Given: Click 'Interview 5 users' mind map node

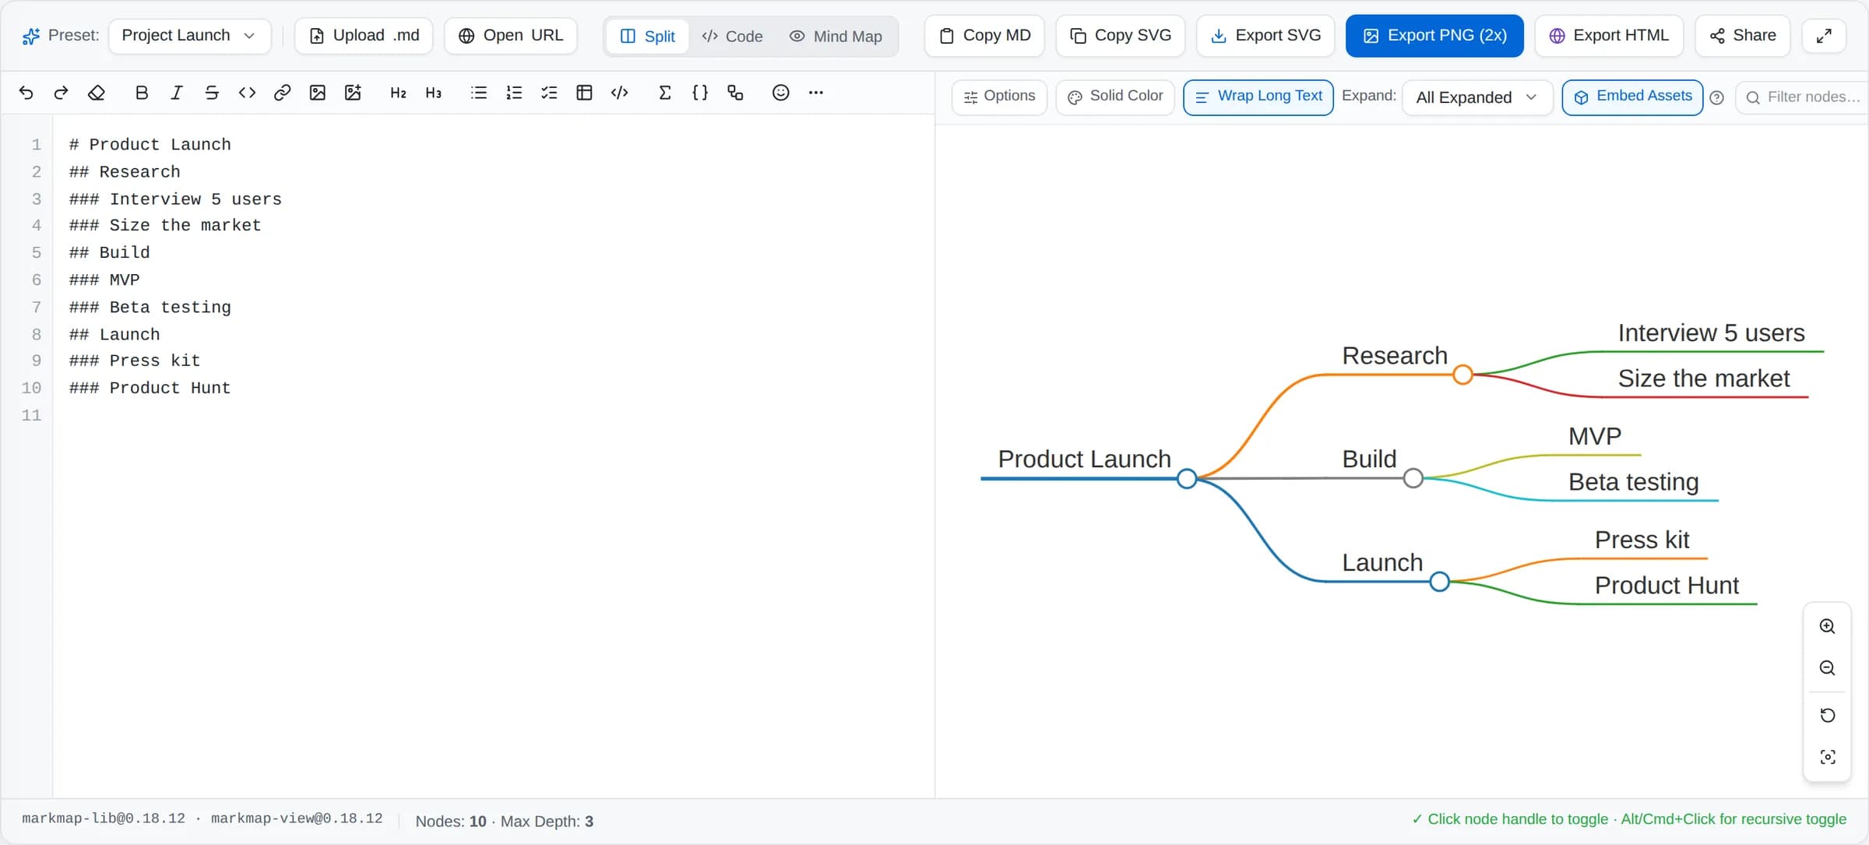Looking at the screenshot, I should click(x=1711, y=333).
